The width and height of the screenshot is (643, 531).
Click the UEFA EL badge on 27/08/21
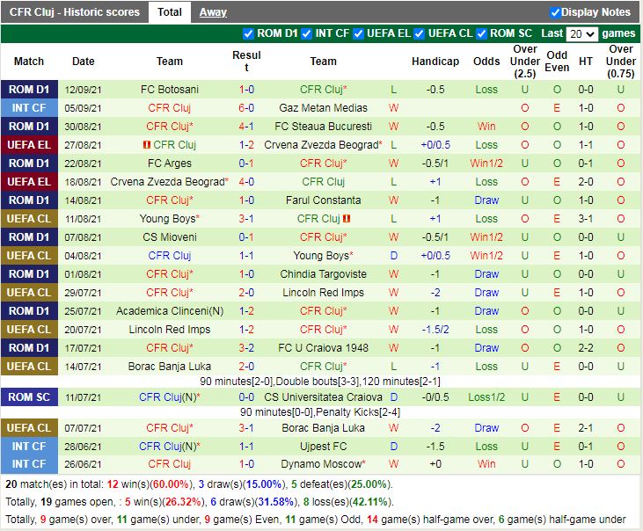point(29,145)
